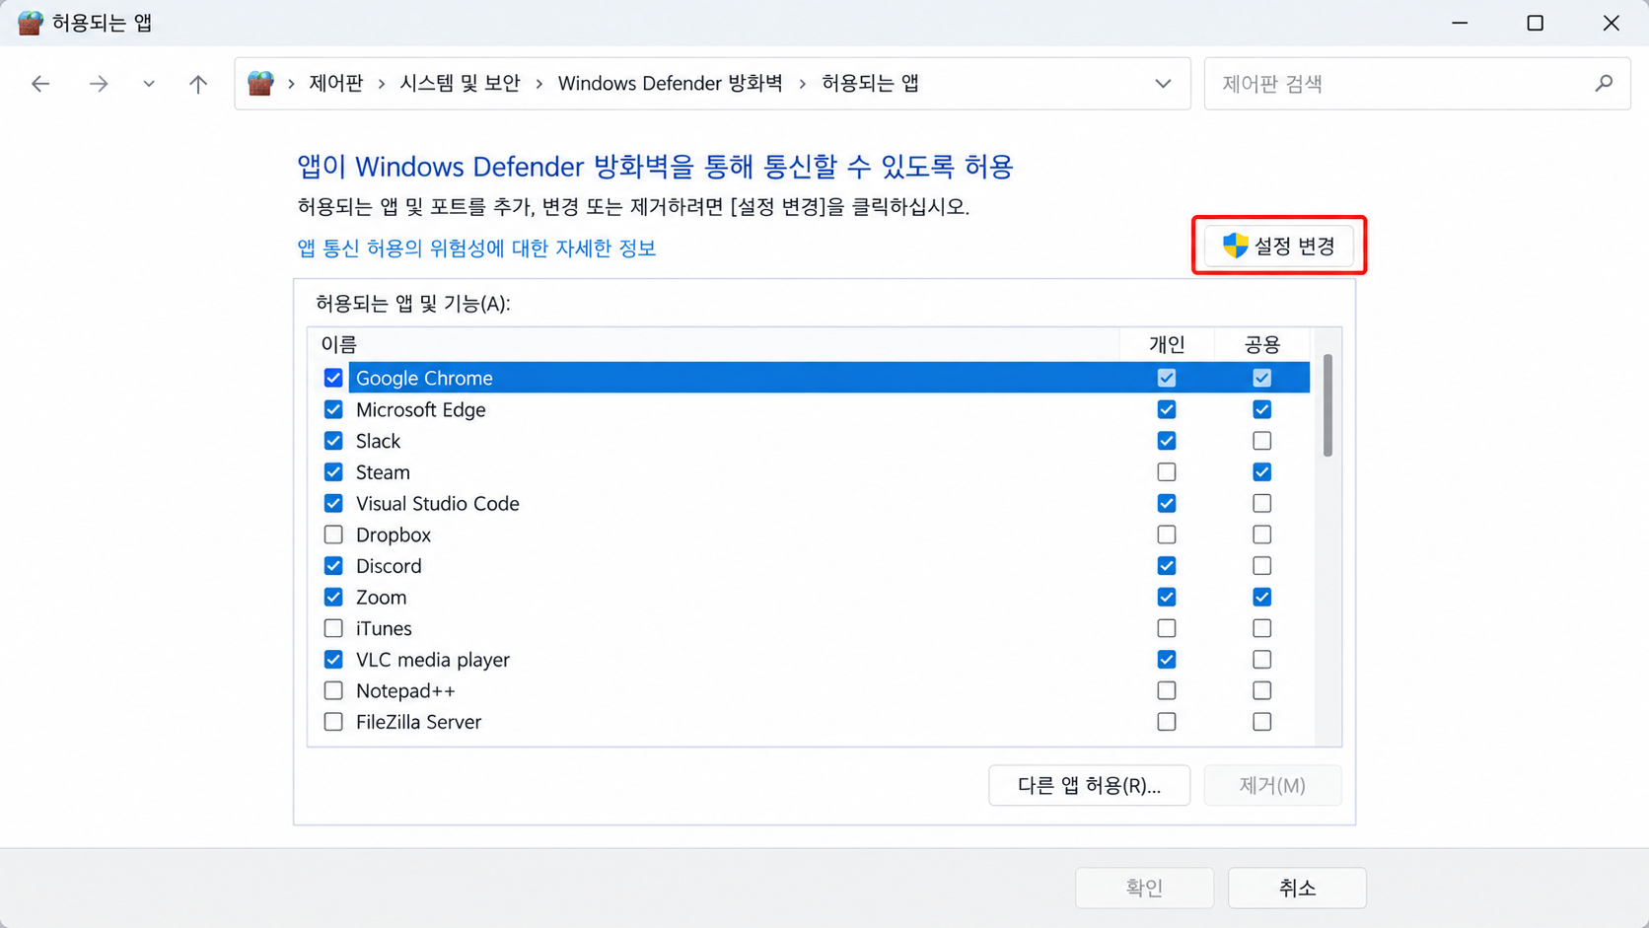
Task: Uncheck the Google Chrome name checkbox
Action: point(333,378)
